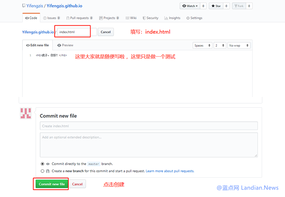
Task: Click the Watch eye button
Action: click(x=190, y=6)
